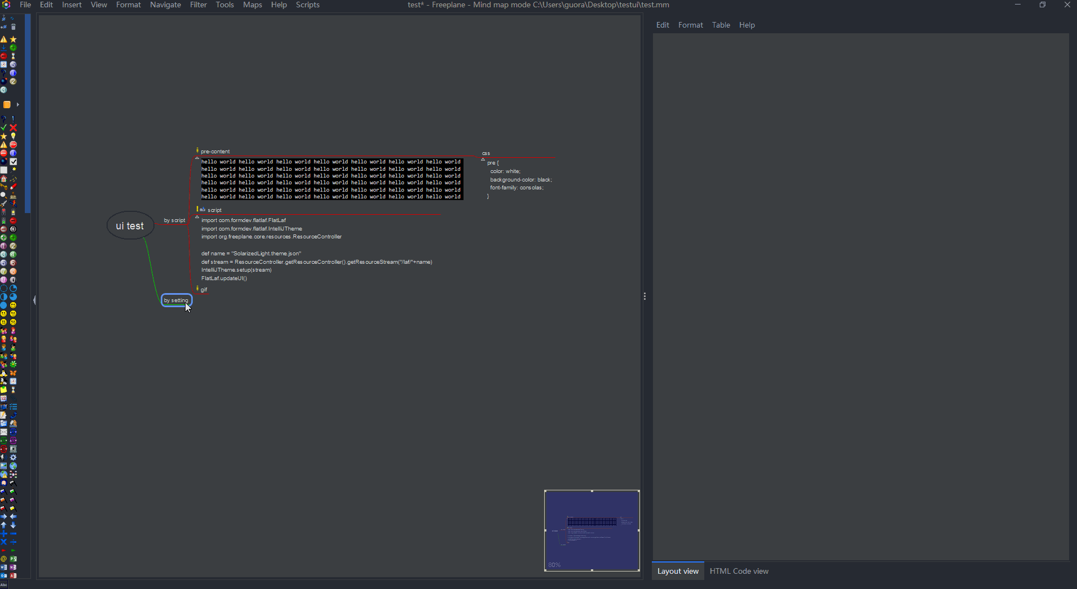Collapse the left icon toolbar grip
1077x589 pixels.
click(34, 300)
